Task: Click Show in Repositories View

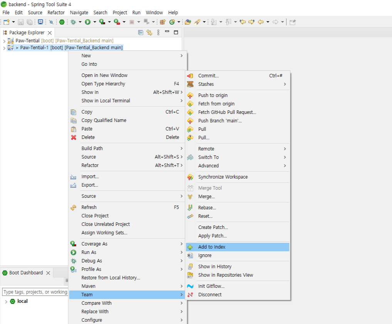Action: coord(237,275)
